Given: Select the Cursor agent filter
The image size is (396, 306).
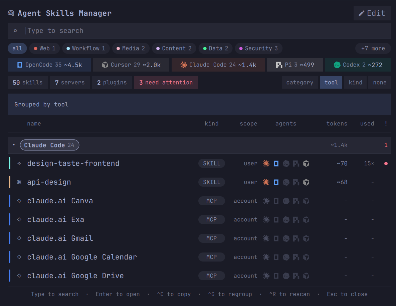Looking at the screenshot, I should (131, 65).
